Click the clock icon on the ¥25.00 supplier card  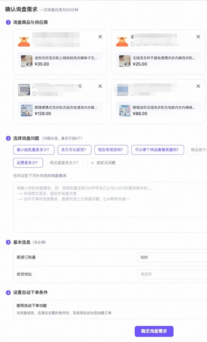tap(132, 44)
